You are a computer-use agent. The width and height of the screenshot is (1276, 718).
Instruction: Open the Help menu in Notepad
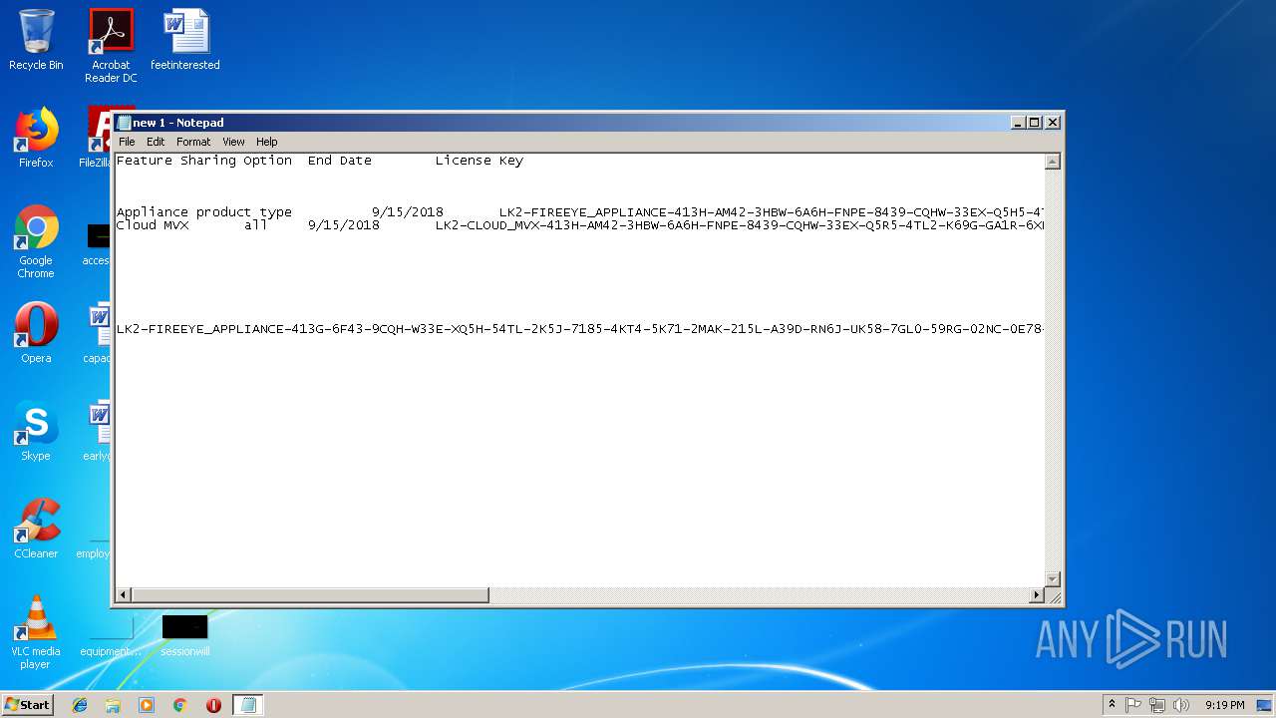point(266,142)
